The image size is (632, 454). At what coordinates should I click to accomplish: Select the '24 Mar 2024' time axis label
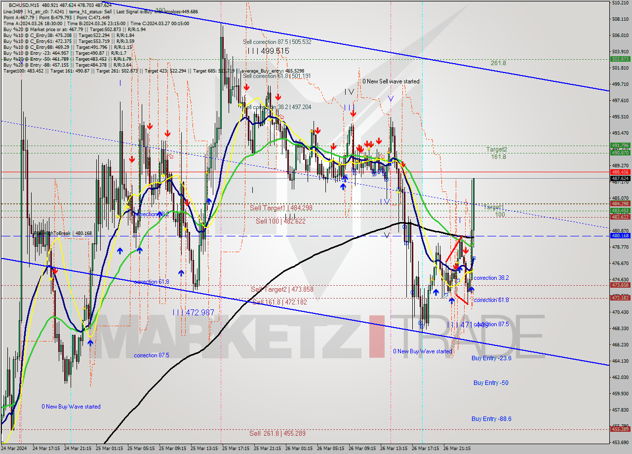click(x=14, y=449)
